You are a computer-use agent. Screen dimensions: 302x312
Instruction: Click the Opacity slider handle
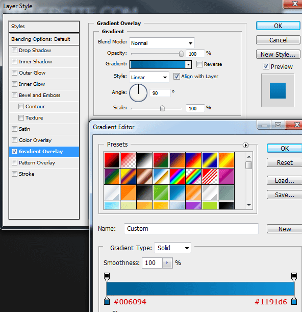tap(181, 54)
